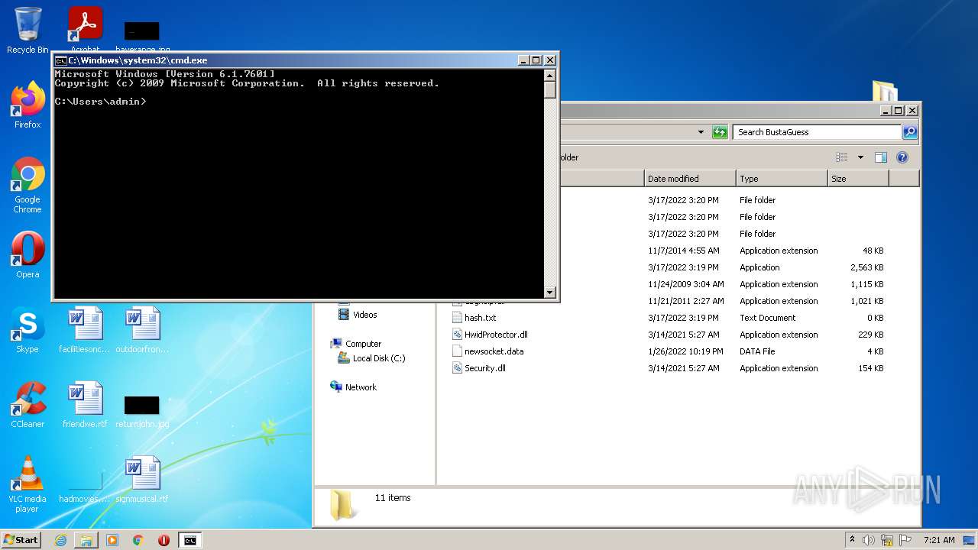Launch Chrome from the taskbar

click(138, 540)
